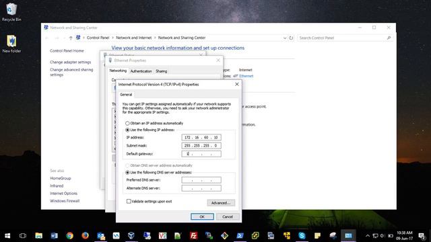
Task: Select the General tab in IPv4 Properties
Action: tap(126, 94)
